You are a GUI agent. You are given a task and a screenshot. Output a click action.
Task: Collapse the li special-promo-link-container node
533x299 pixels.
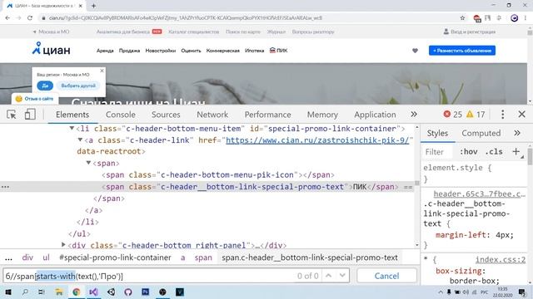pos(72,128)
